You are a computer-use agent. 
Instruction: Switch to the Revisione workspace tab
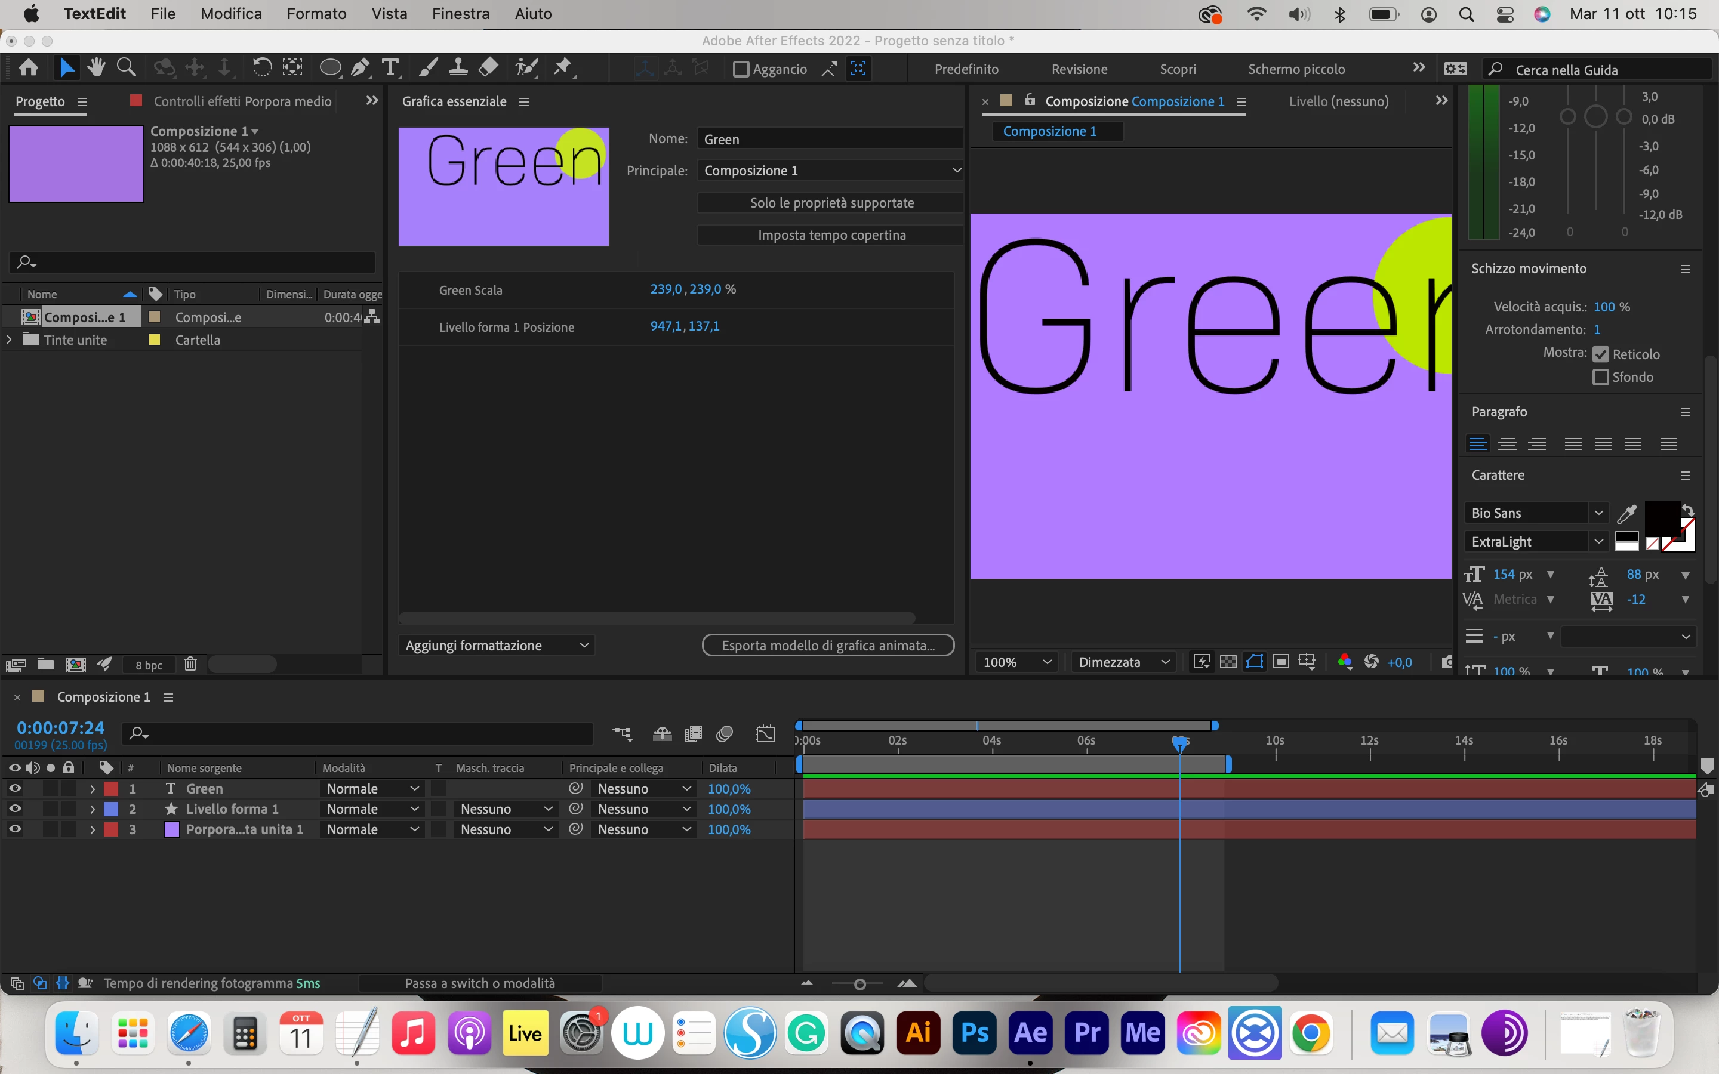[1079, 69]
